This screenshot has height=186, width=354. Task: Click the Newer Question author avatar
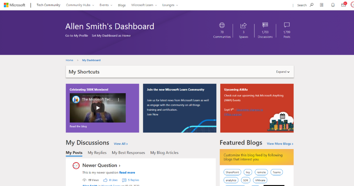coord(76,165)
